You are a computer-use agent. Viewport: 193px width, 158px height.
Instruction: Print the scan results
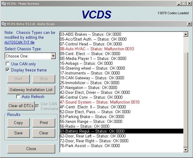pos(44,123)
